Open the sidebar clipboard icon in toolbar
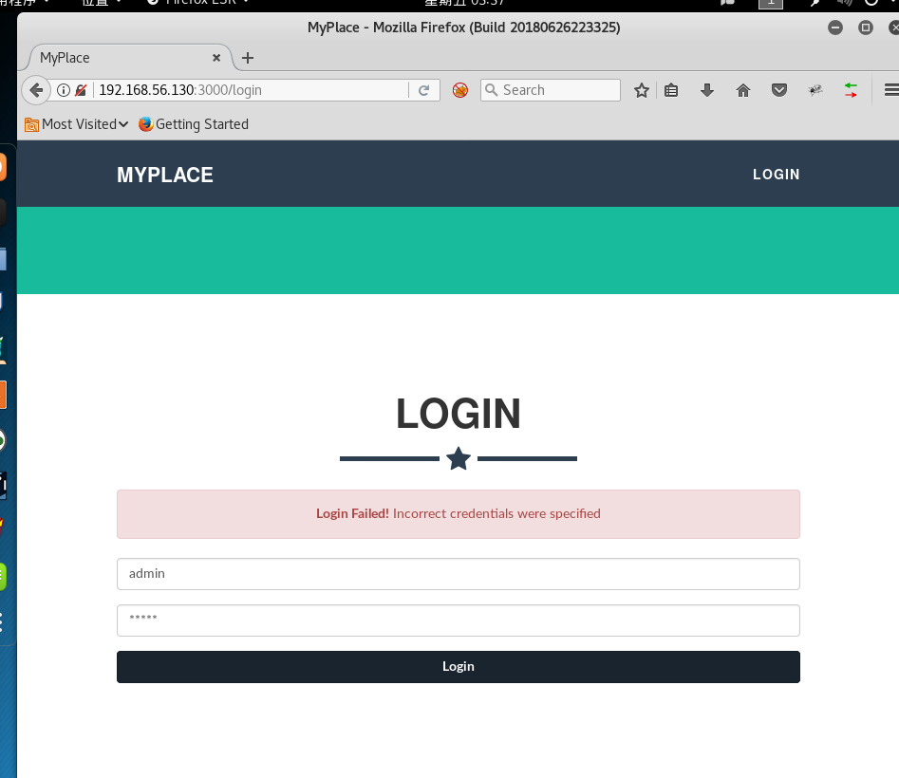899x778 pixels. (671, 89)
